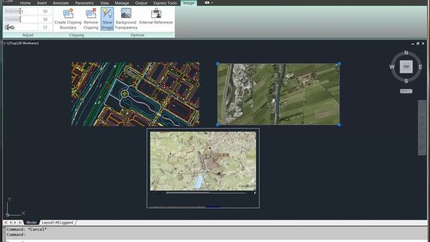Go to the last layout tab arrow
The image size is (430, 242).
[19, 223]
